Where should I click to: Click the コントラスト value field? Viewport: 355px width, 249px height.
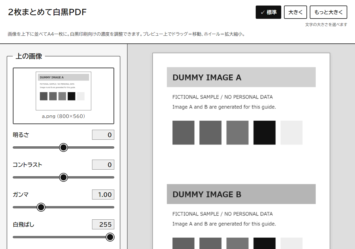[x=103, y=165]
